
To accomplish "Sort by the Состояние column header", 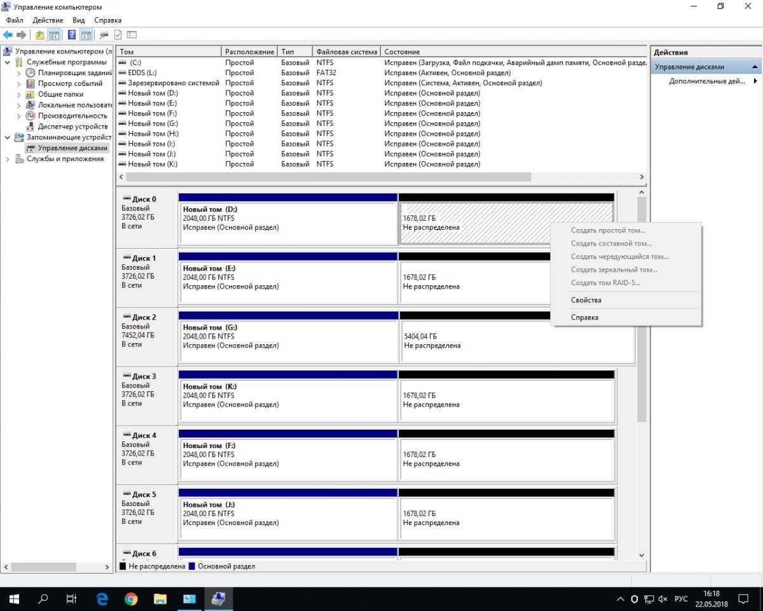I will [514, 52].
